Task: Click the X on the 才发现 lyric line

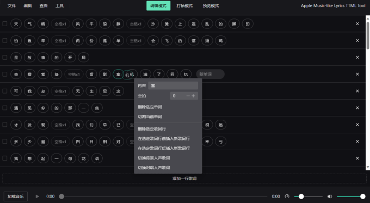Action: pyautogui.click(x=357, y=125)
